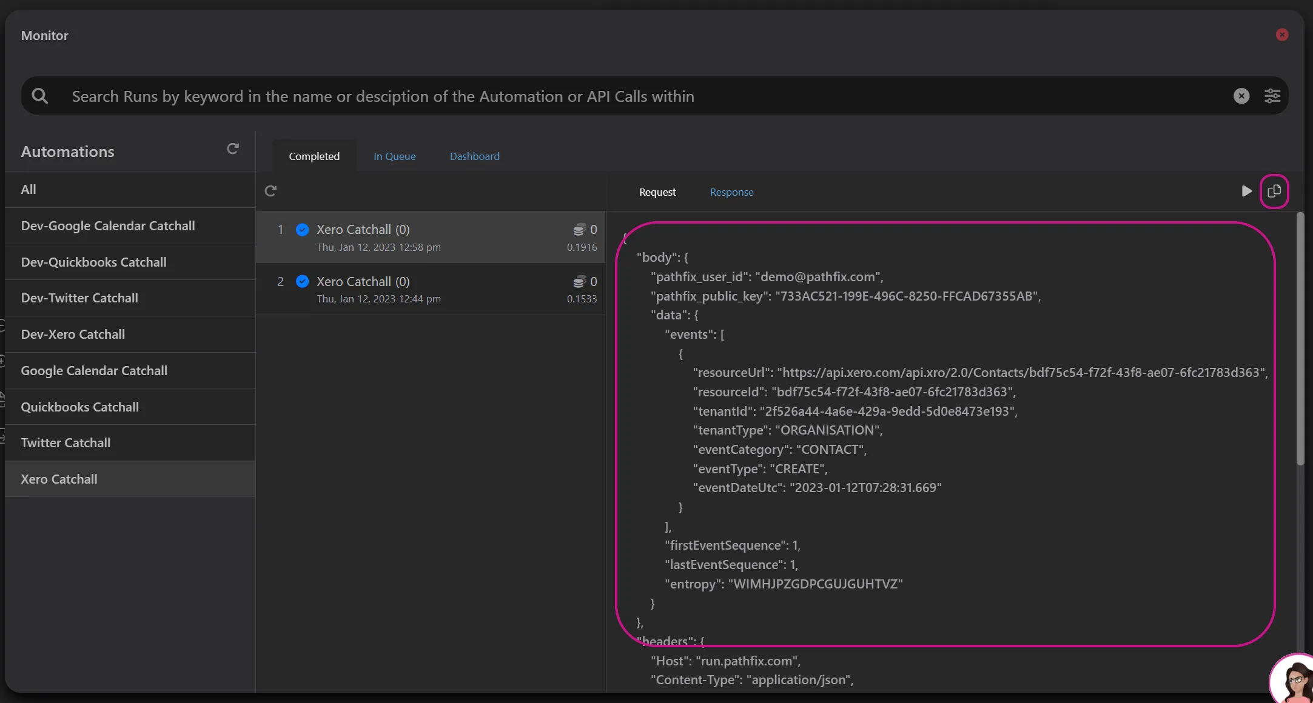Screen dimensions: 1313x703
Task: Click the pathfix_user_id line in JSON
Action: pyautogui.click(x=767, y=277)
